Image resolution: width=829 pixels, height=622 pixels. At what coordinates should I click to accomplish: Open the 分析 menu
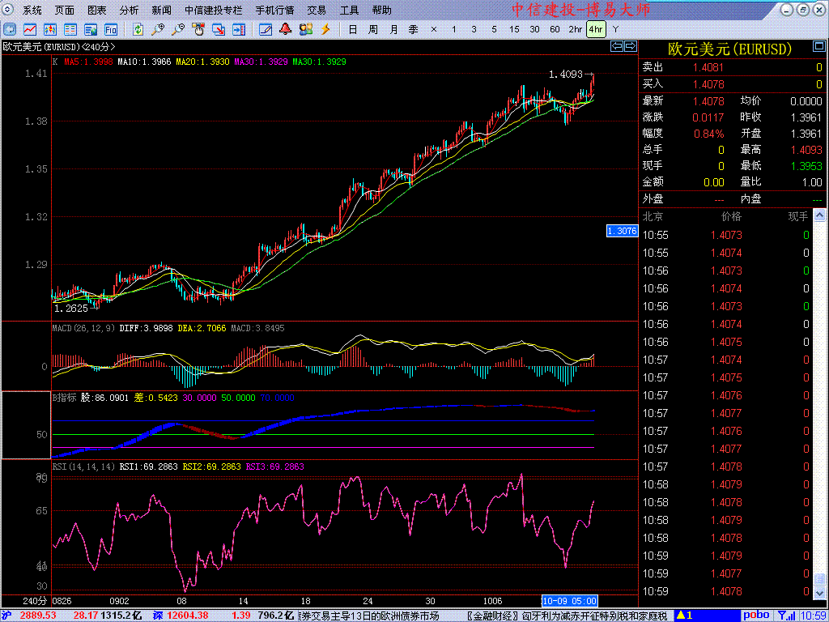click(x=129, y=11)
